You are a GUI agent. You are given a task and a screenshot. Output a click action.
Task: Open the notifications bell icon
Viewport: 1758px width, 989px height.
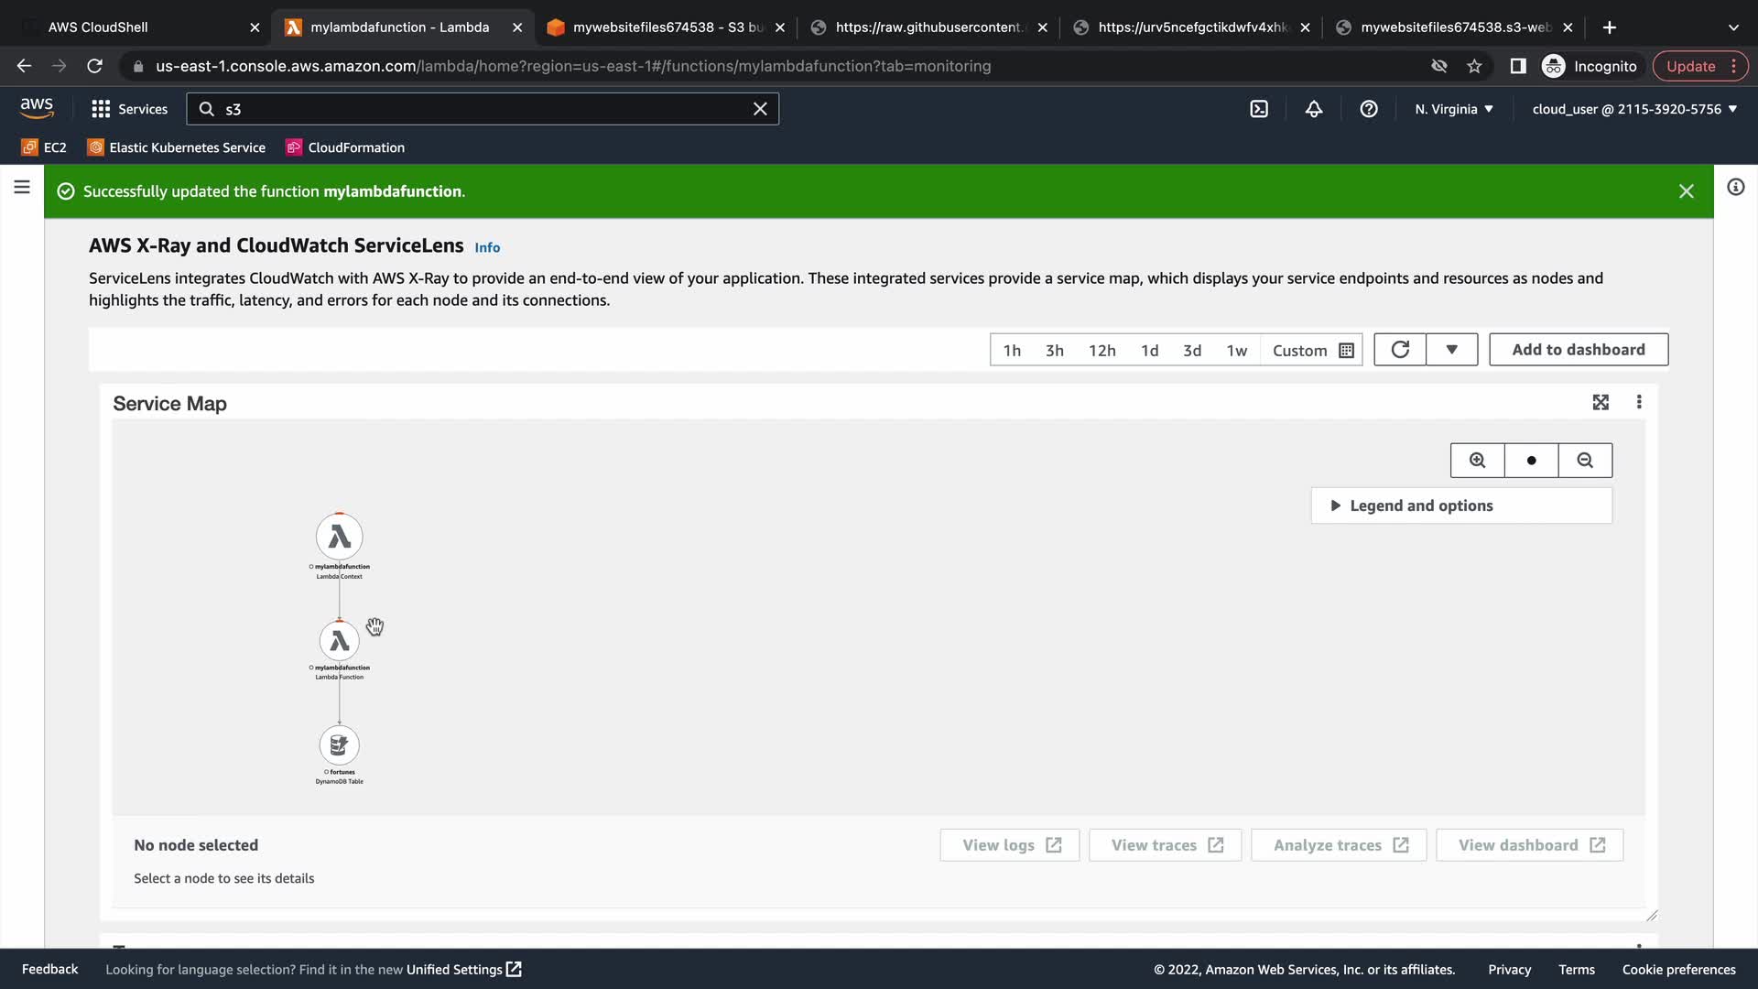(x=1314, y=109)
